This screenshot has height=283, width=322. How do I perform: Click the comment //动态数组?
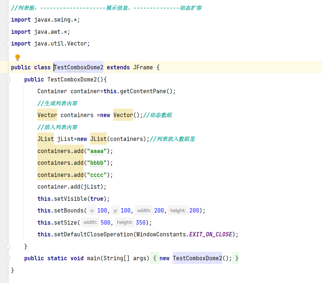tap(157, 115)
